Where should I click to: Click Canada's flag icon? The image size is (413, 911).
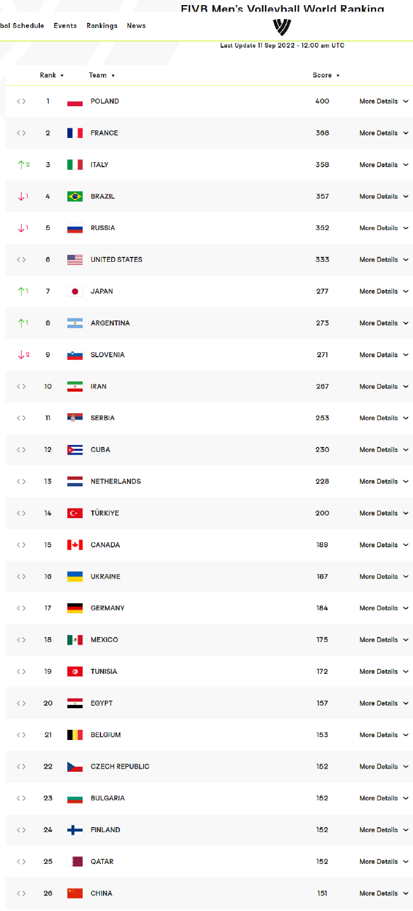(x=75, y=545)
